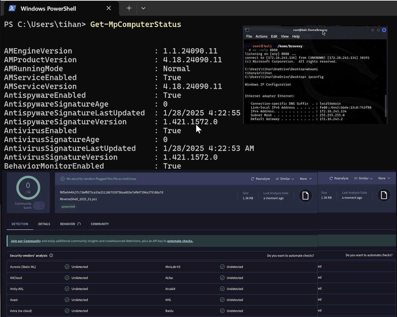
Task: Click the Undetected check icon for Baidu
Action: coord(222,311)
